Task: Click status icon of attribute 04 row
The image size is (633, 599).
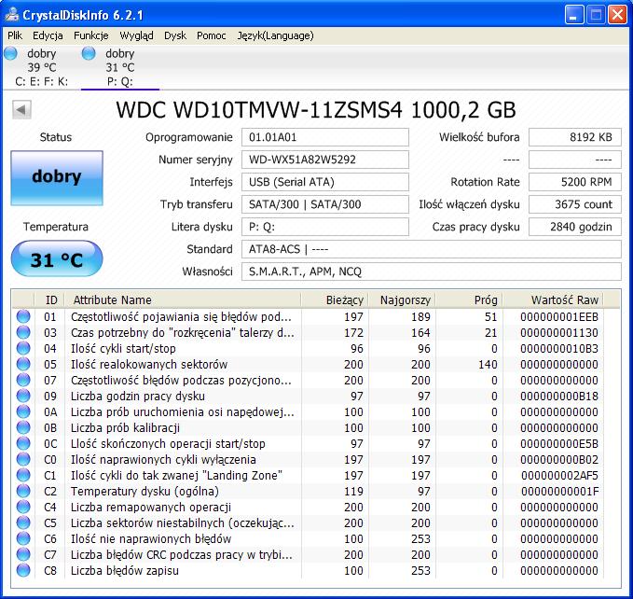Action: coord(23,348)
